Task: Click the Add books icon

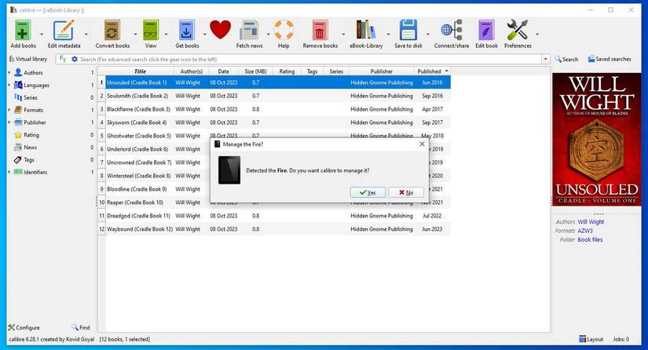Action: click(x=23, y=31)
